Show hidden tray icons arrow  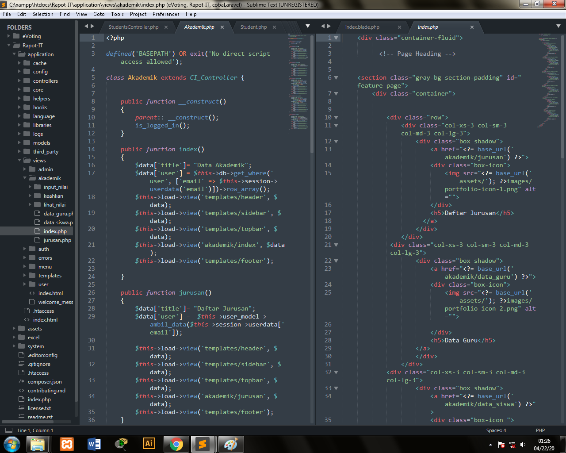pos(490,445)
